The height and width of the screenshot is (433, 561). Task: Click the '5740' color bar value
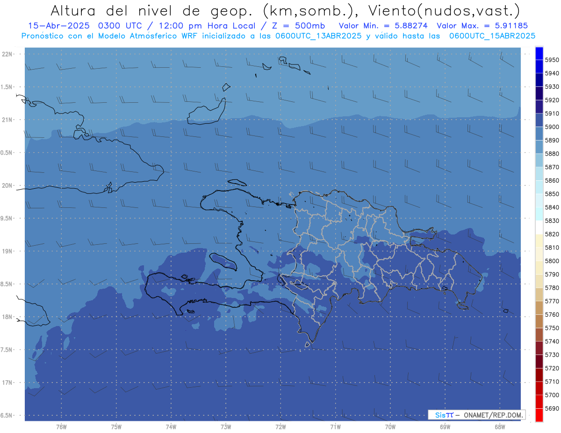(552, 341)
